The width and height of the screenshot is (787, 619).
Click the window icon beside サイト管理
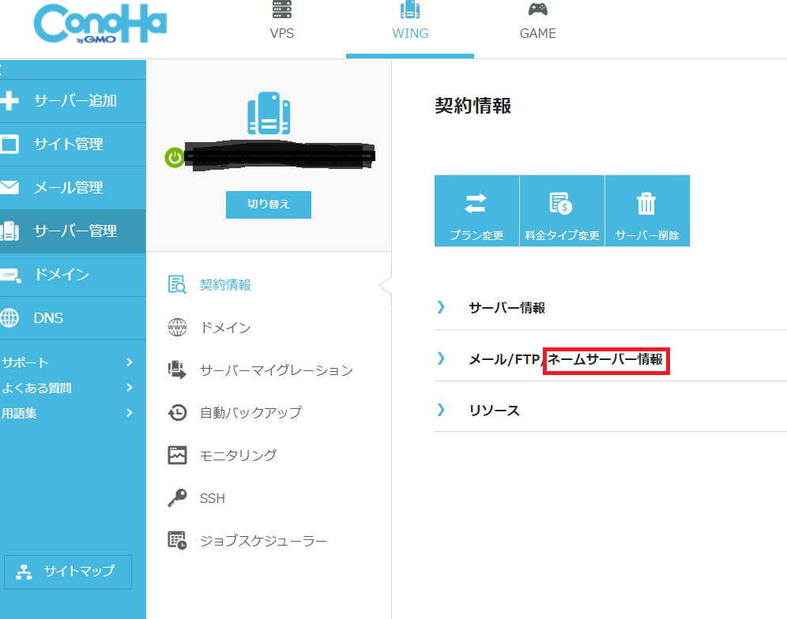click(x=9, y=144)
